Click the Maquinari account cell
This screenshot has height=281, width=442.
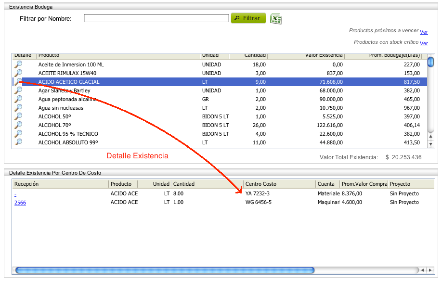(x=328, y=202)
